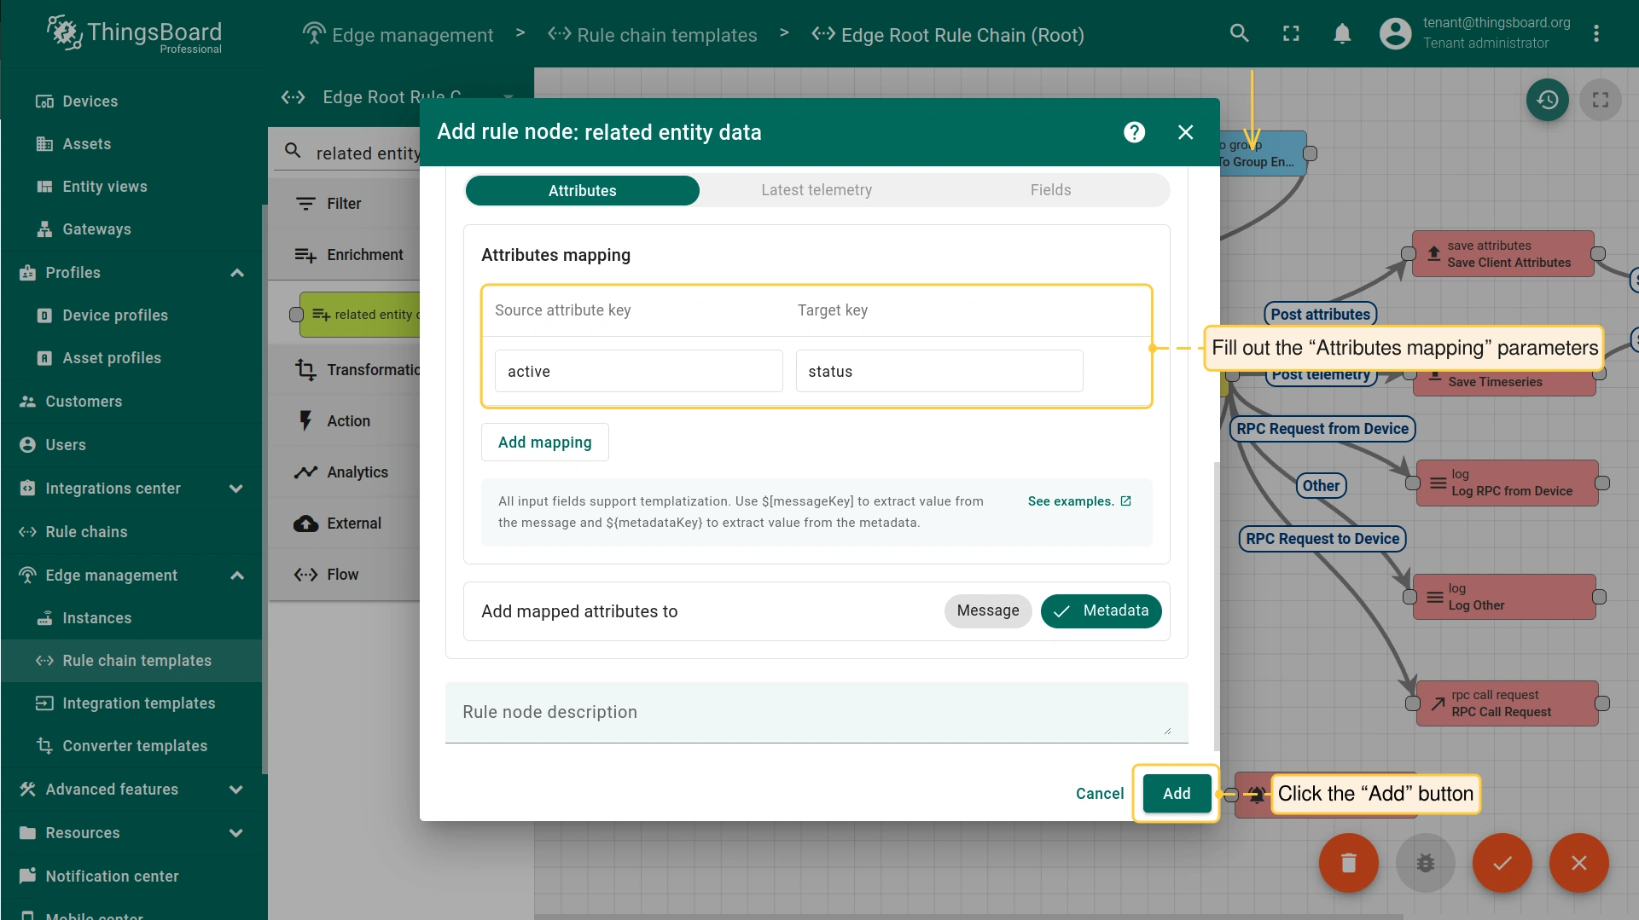Open Rule chains in sidebar
1639x920 pixels.
pyautogui.click(x=86, y=532)
